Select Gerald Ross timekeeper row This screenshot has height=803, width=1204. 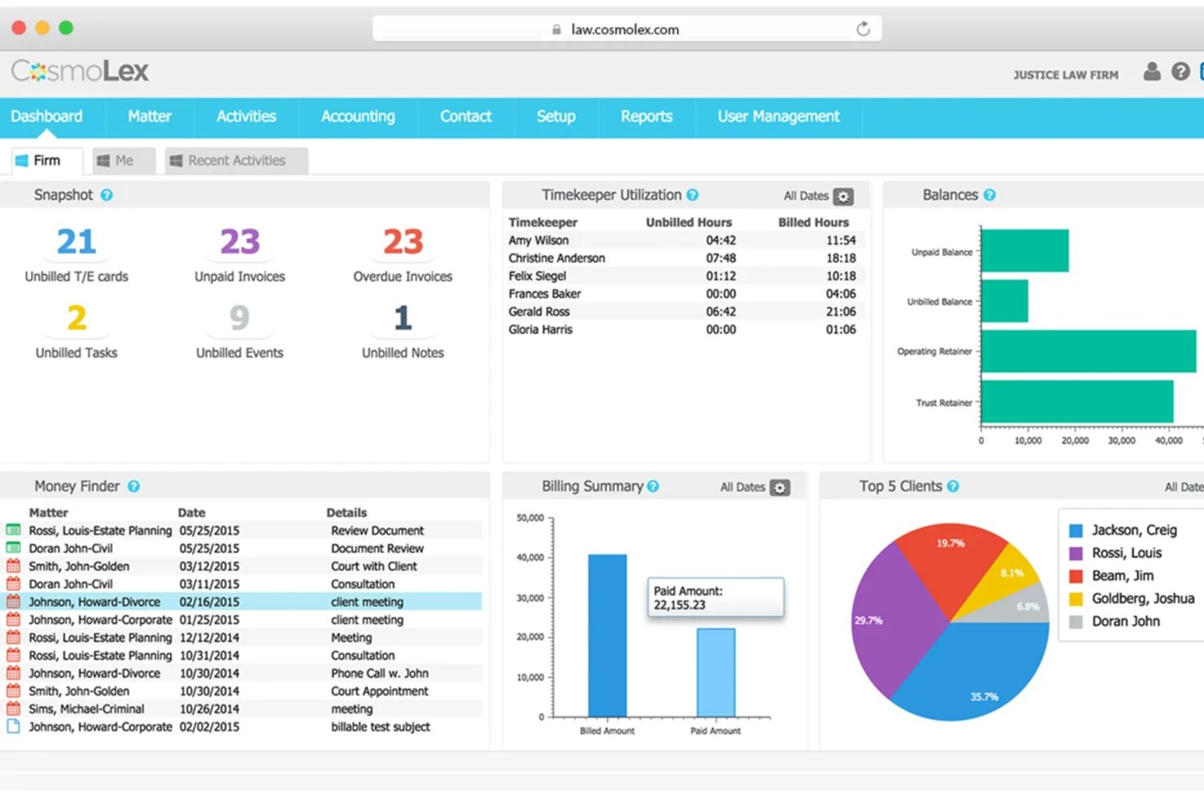pos(682,312)
